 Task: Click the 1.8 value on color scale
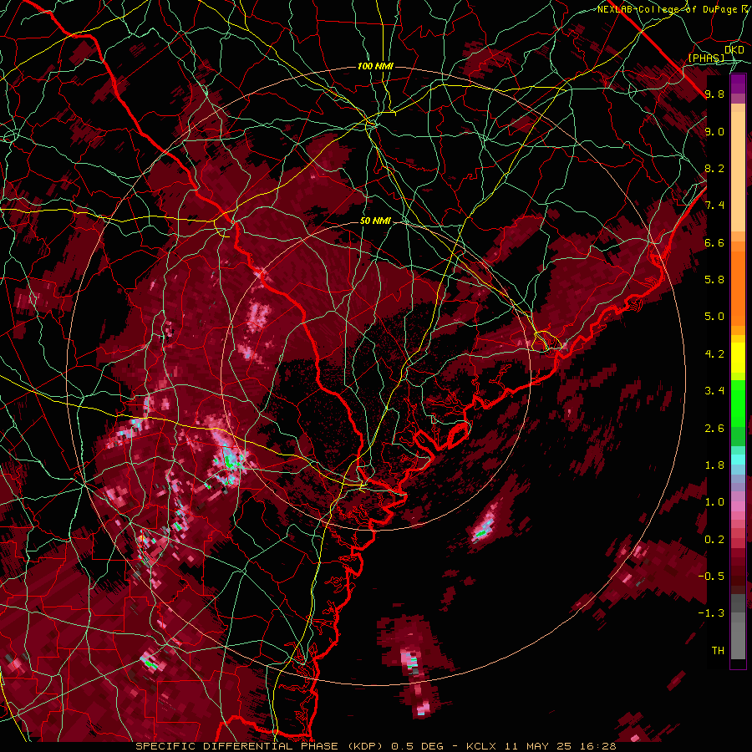[714, 465]
